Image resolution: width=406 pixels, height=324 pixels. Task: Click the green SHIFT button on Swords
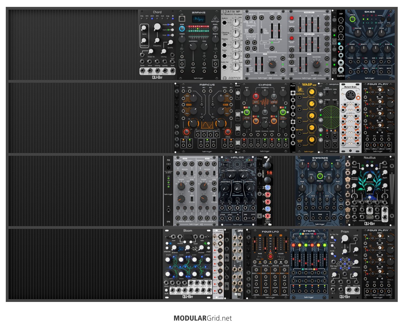click(320, 176)
